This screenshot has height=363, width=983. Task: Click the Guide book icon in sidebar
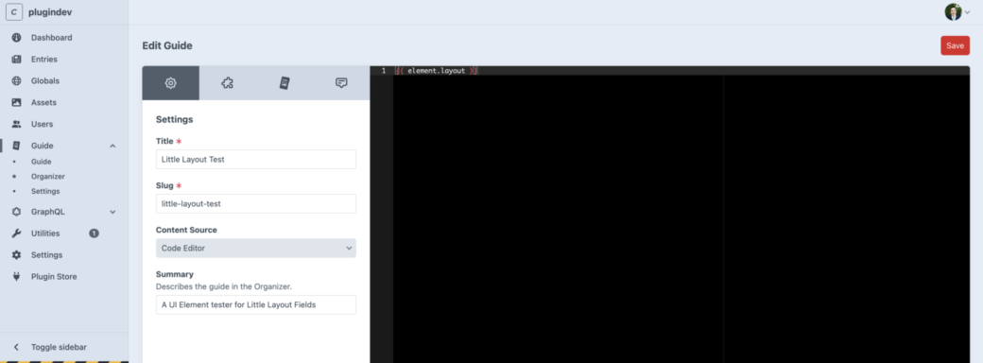click(x=16, y=146)
